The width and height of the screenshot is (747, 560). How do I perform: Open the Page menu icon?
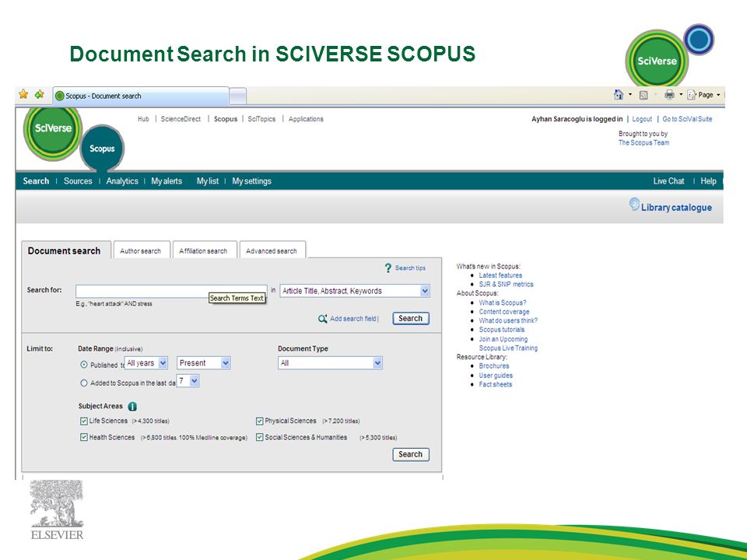coord(692,95)
